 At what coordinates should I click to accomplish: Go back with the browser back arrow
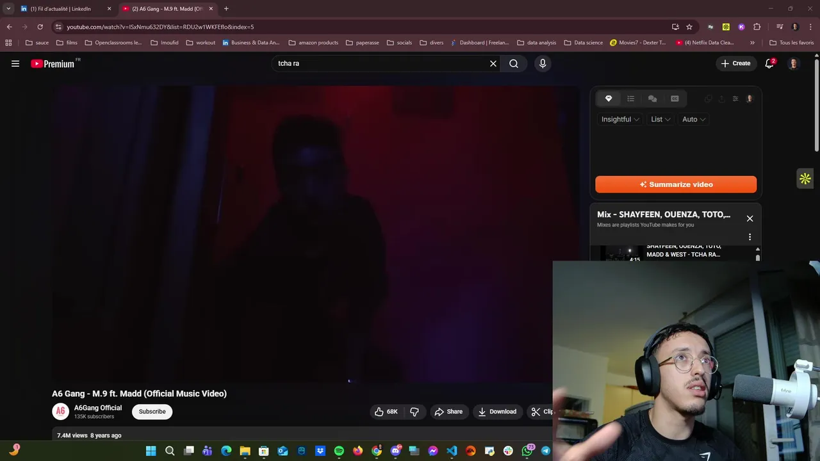(9, 27)
